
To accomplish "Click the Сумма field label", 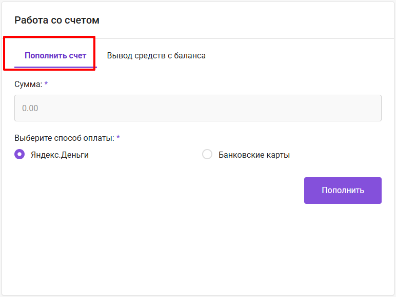I will [28, 84].
